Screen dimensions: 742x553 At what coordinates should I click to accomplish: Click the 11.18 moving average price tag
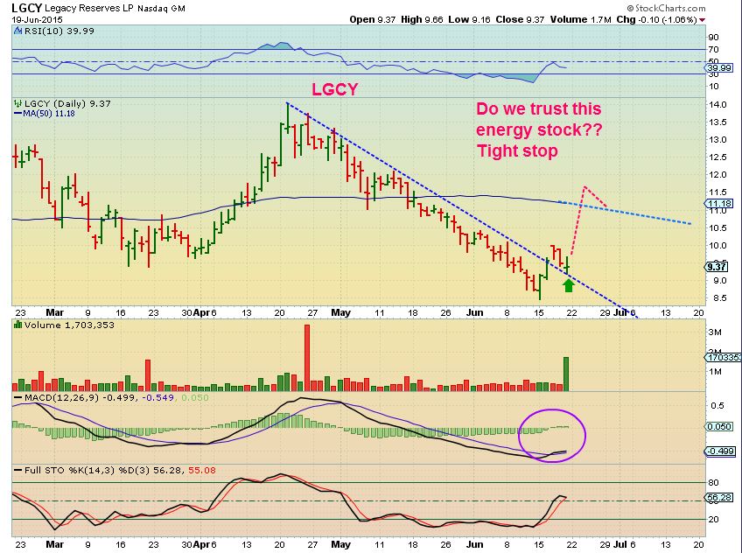point(719,204)
